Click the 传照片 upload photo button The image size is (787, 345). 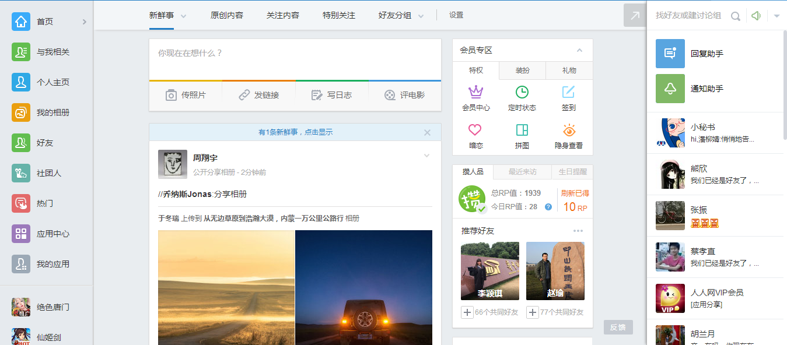coord(186,95)
